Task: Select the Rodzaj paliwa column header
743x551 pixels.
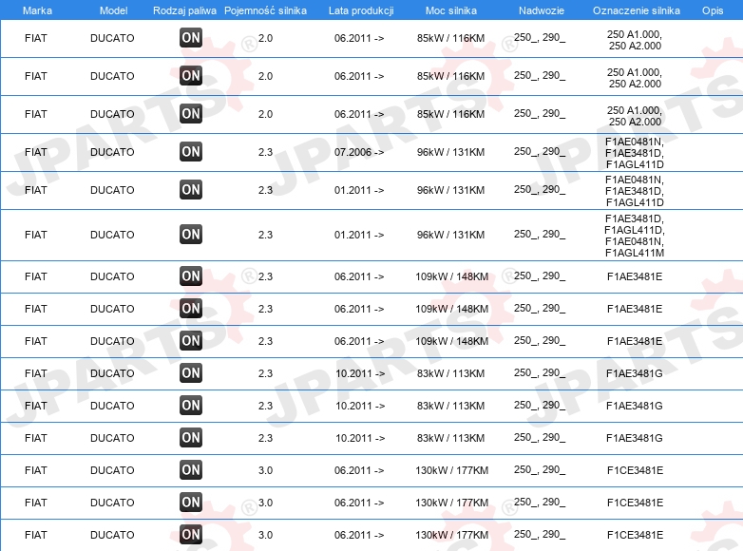Action: (184, 10)
